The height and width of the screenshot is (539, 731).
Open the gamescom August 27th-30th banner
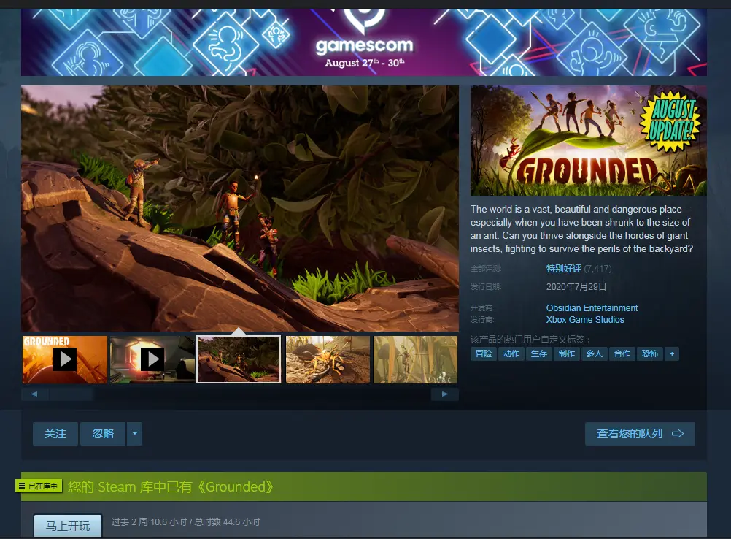(x=363, y=42)
